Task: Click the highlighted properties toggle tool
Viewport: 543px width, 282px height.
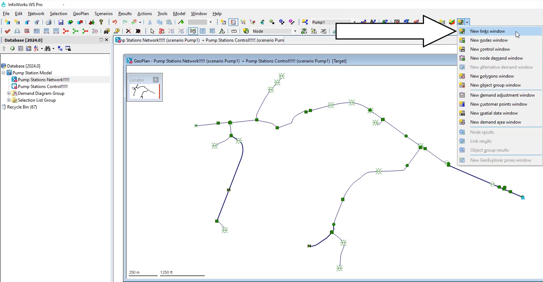Action: 193,31
